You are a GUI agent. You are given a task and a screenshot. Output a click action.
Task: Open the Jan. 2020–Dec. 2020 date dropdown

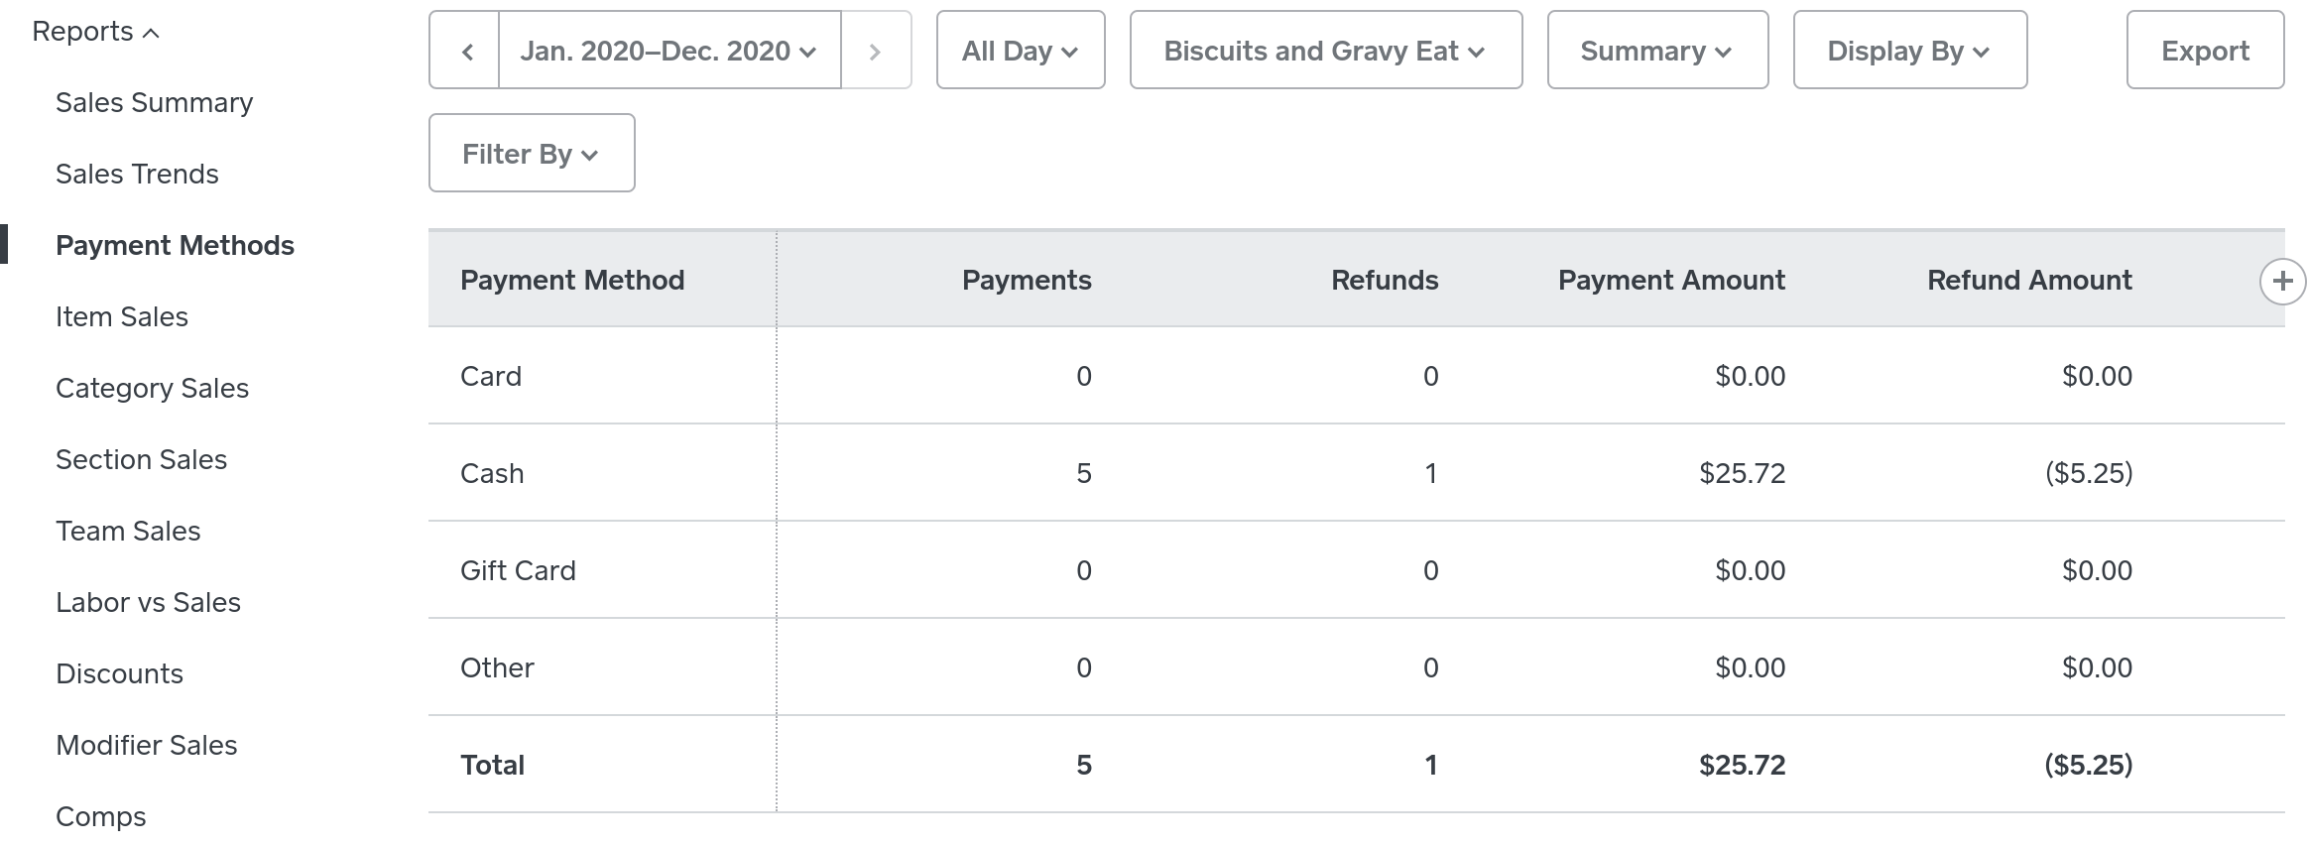pyautogui.click(x=668, y=51)
